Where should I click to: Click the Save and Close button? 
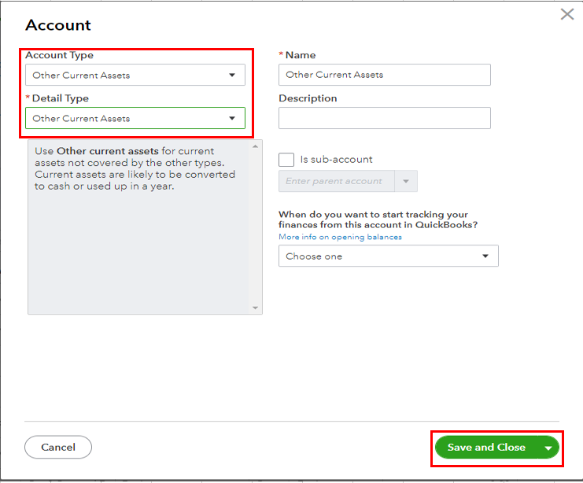(x=486, y=448)
